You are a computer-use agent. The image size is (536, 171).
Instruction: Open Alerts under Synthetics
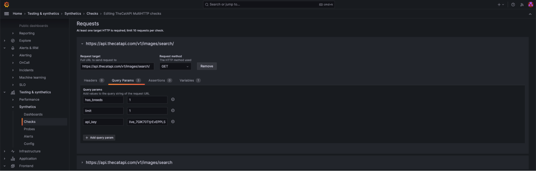[x=28, y=137]
